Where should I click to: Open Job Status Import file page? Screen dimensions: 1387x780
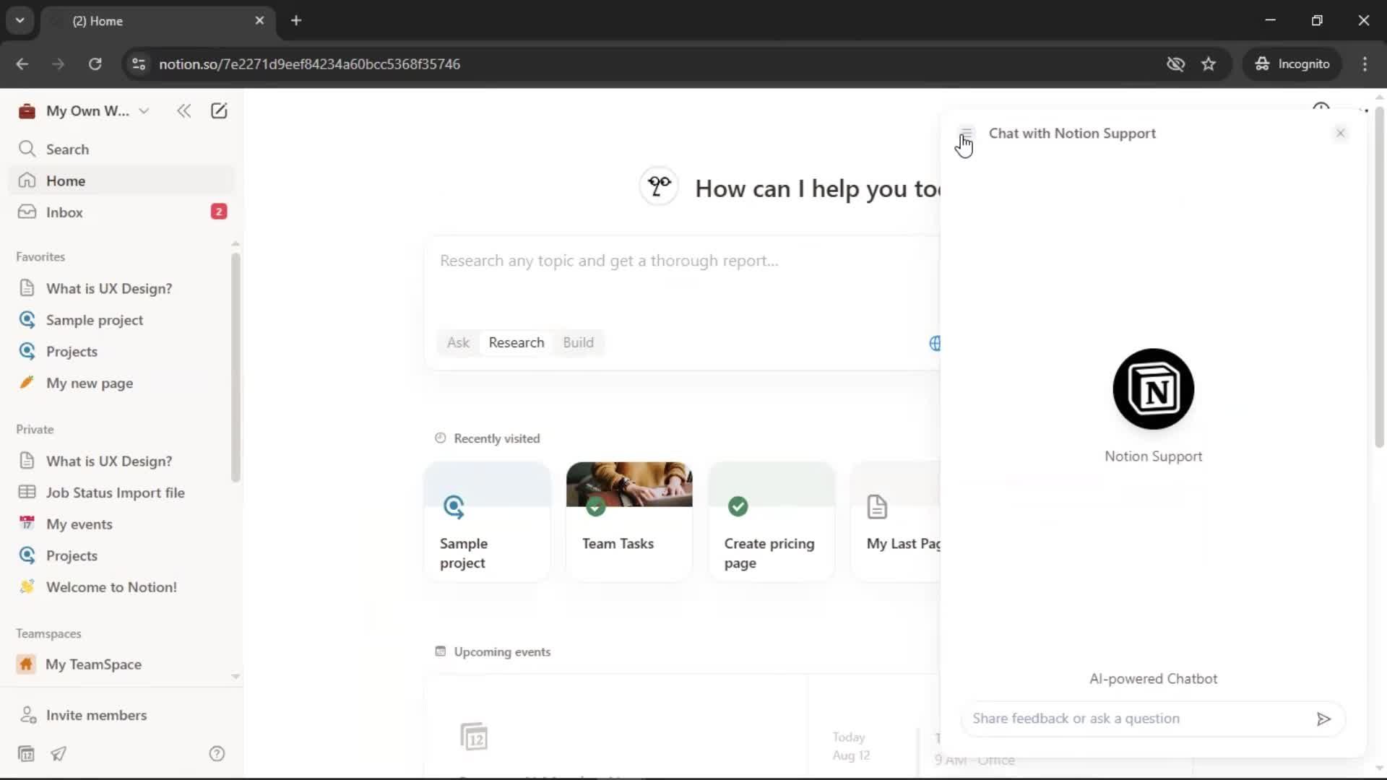click(x=121, y=493)
